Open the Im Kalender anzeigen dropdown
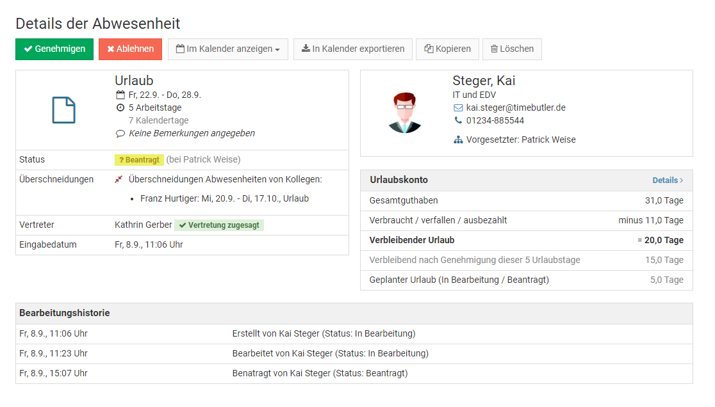 [x=228, y=49]
